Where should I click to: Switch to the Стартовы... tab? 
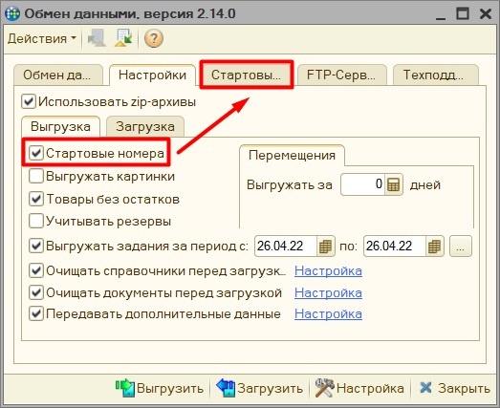coord(246,75)
